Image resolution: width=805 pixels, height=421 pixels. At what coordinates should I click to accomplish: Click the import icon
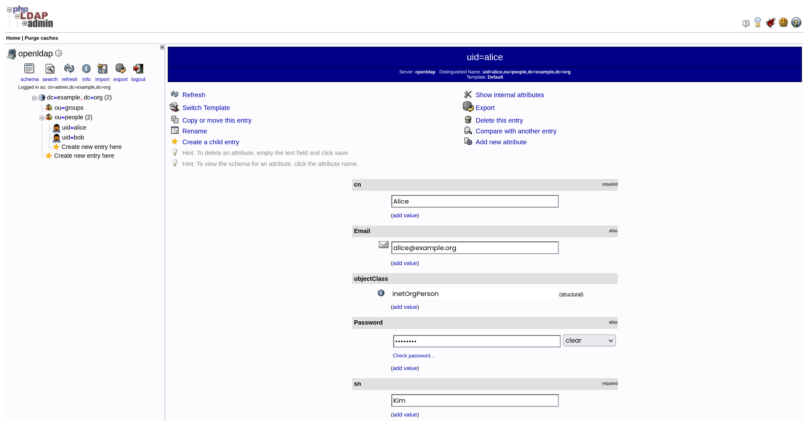pyautogui.click(x=102, y=68)
